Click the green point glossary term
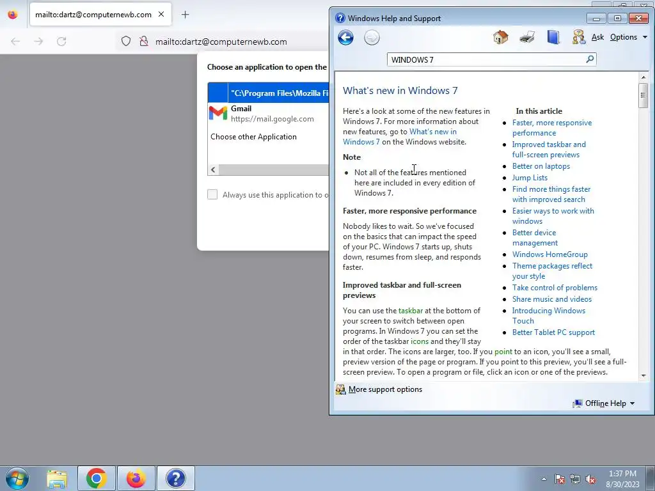This screenshot has width=655, height=491. pyautogui.click(x=503, y=352)
